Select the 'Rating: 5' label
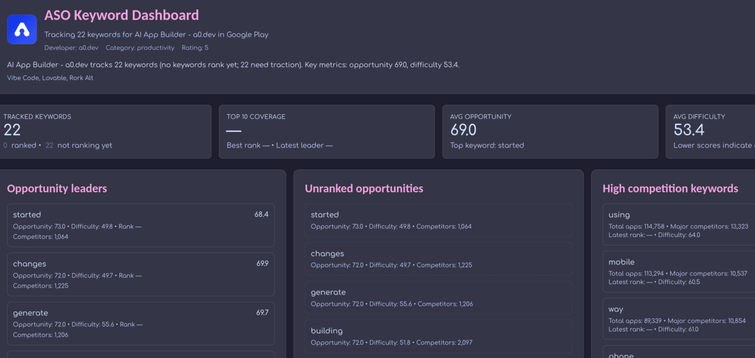 pos(195,48)
